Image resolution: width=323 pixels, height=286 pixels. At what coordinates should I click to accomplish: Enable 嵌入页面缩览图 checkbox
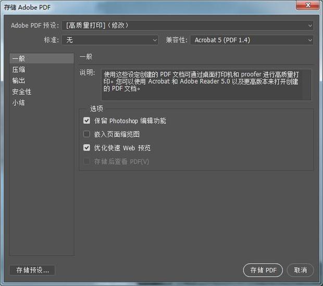coord(86,134)
